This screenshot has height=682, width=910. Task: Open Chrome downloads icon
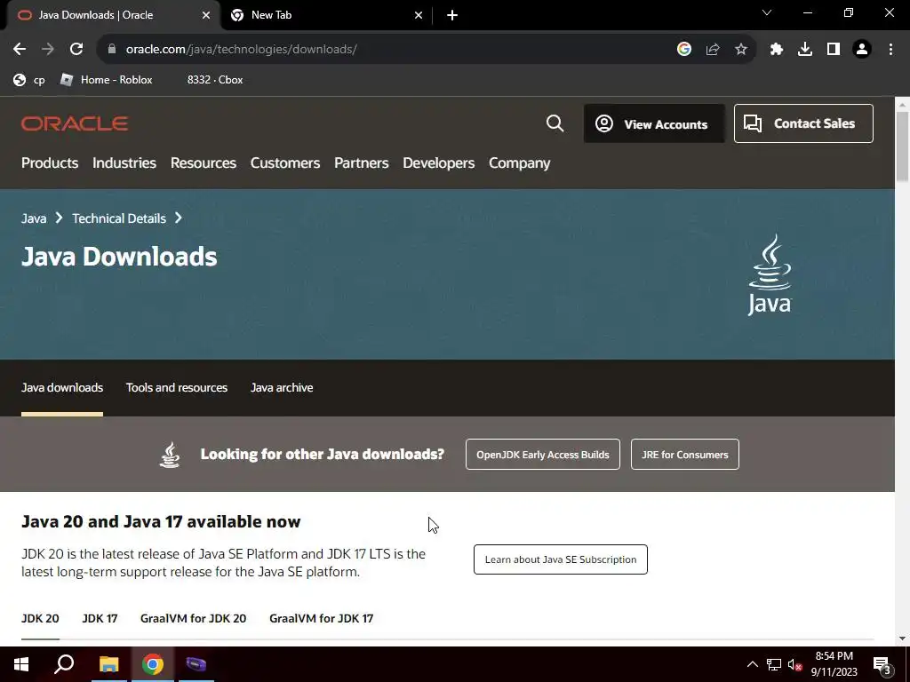805,50
